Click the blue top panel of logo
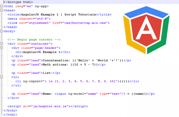 (146, 12)
